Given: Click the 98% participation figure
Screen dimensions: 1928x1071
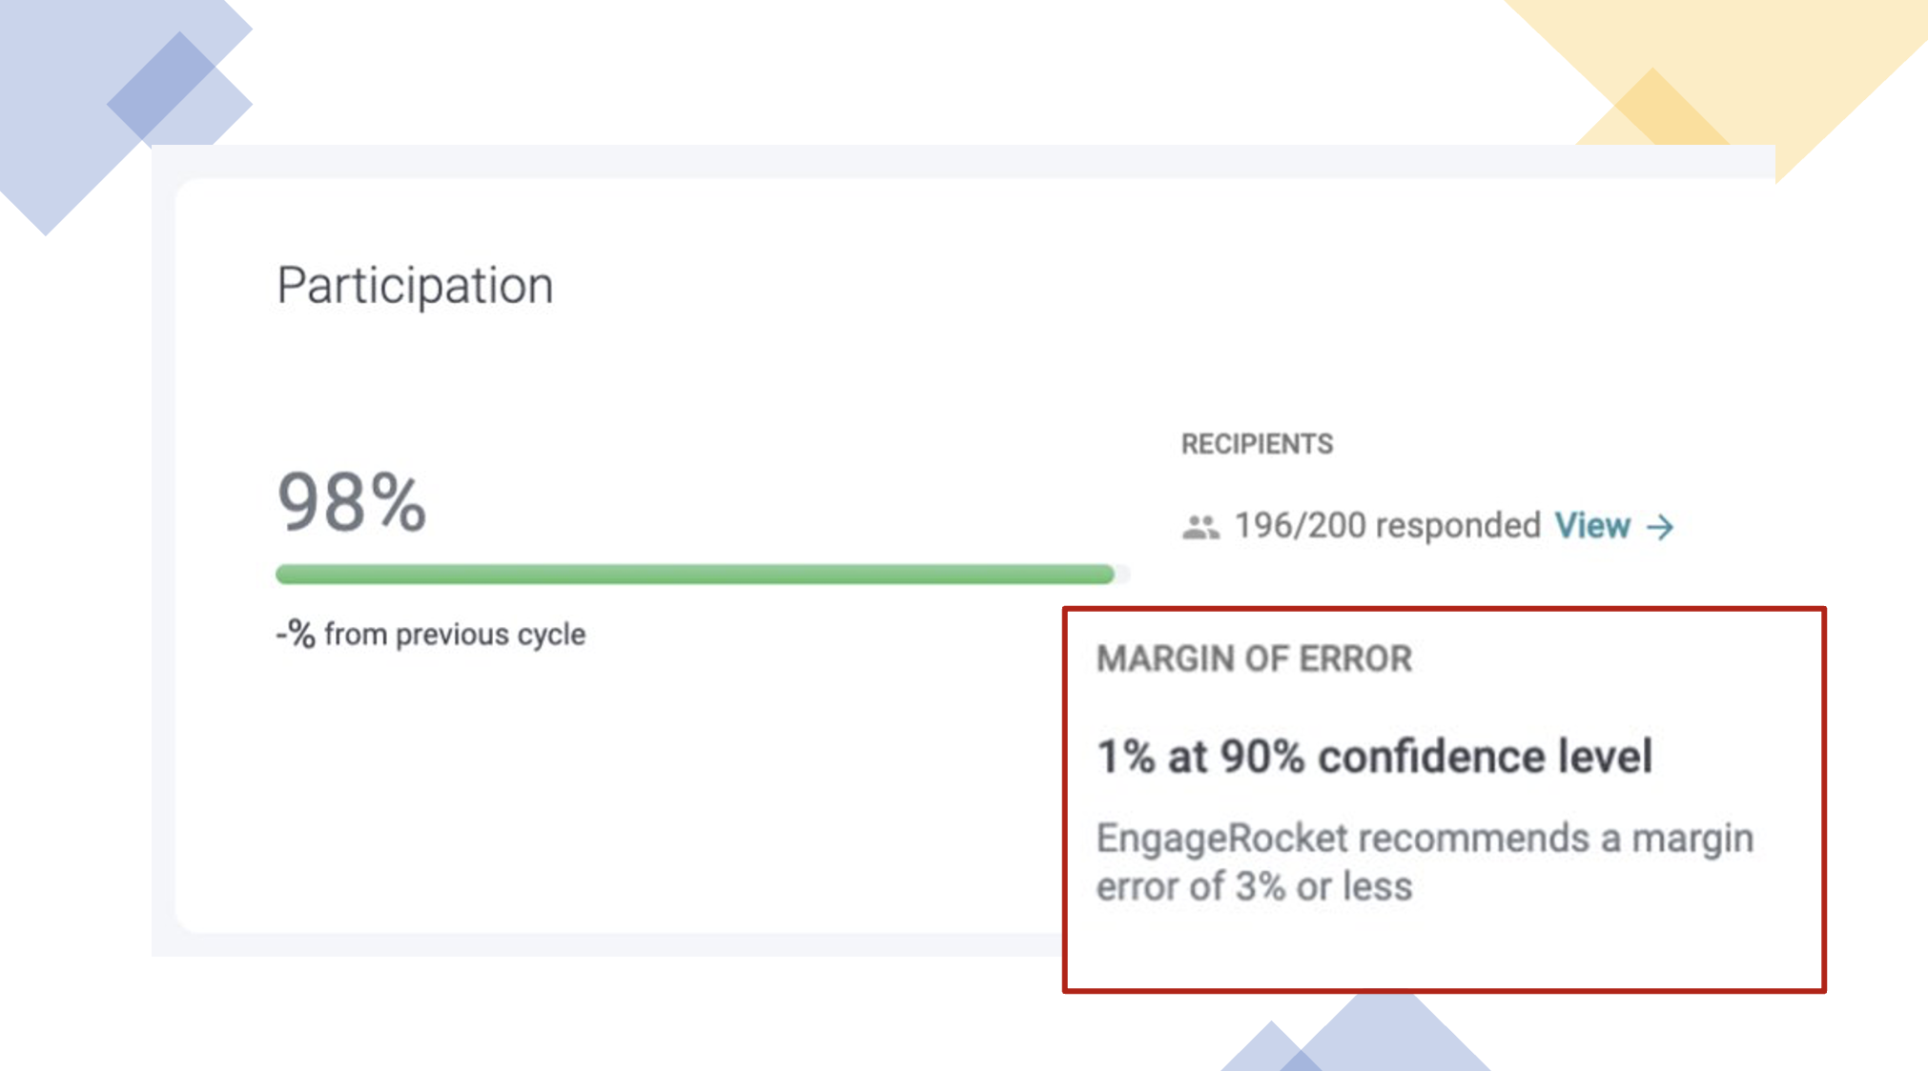Looking at the screenshot, I should coord(351,501).
